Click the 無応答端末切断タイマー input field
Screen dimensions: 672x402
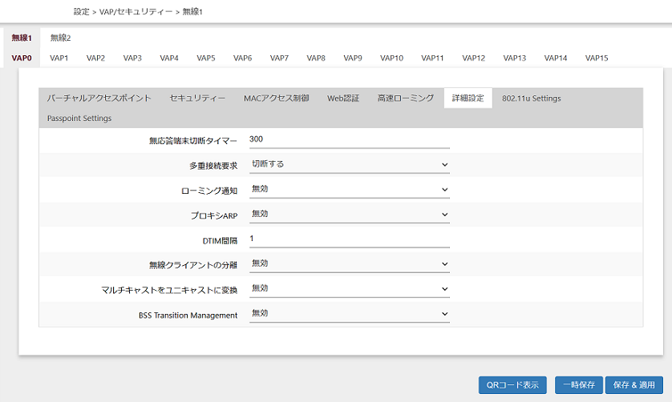[349, 139]
